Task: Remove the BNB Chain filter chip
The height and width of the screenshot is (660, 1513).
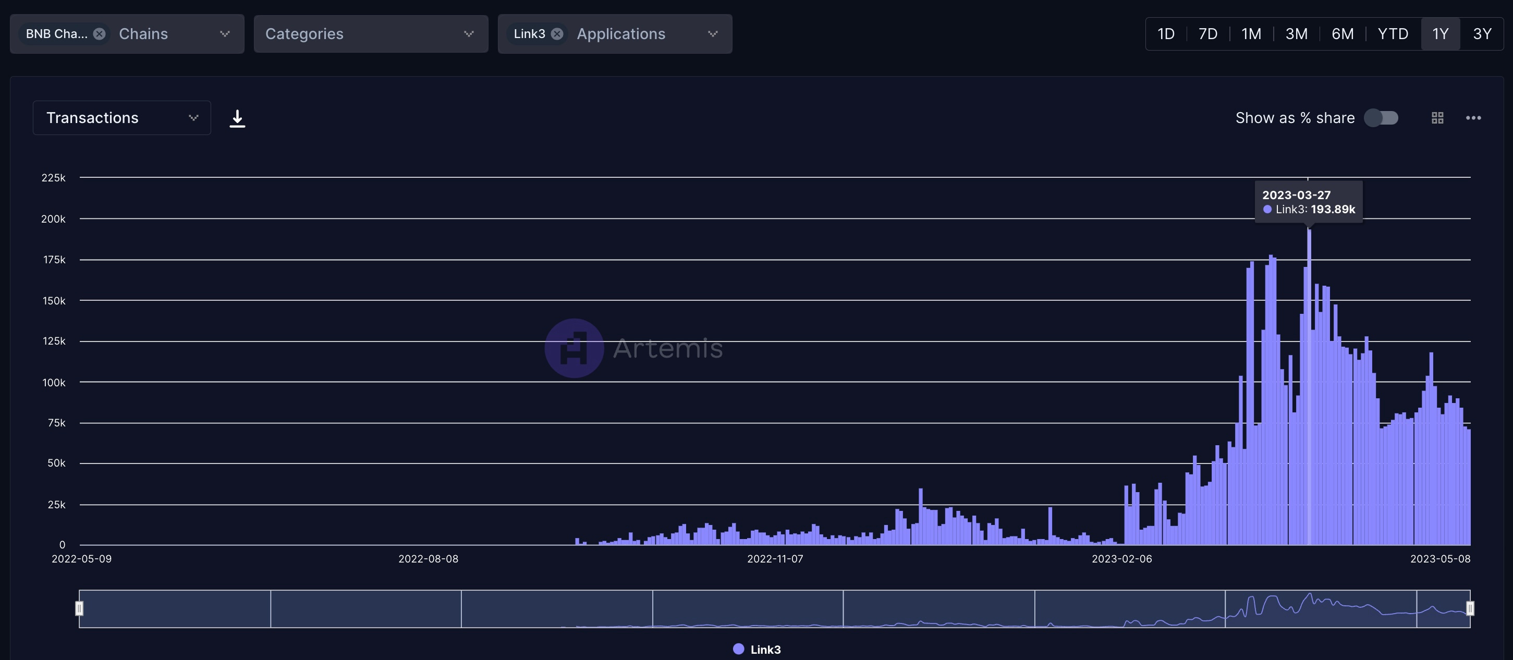Action: [x=99, y=34]
